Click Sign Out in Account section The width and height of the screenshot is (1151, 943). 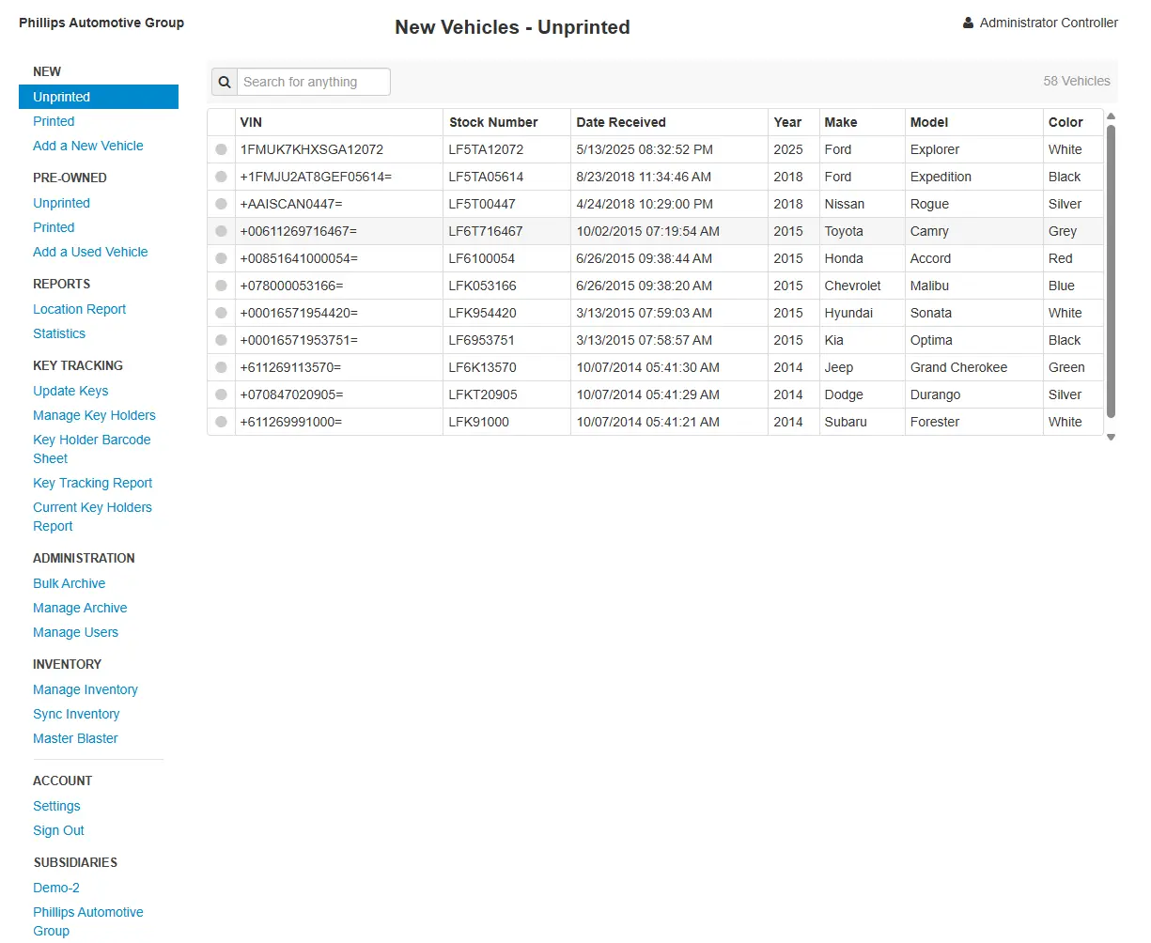point(58,830)
